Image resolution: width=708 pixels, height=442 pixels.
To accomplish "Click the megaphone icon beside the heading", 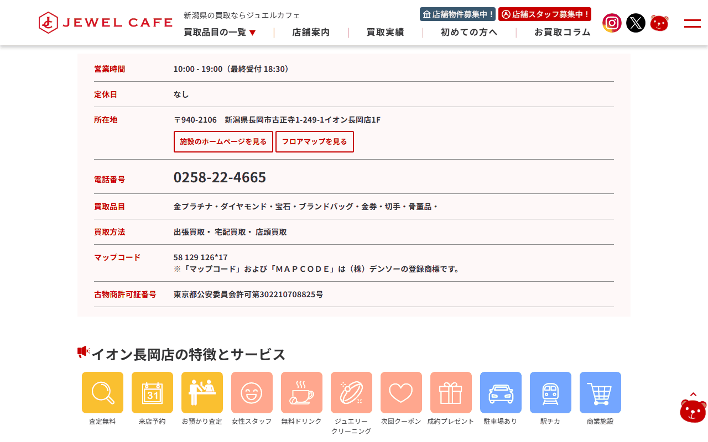I will point(83,352).
